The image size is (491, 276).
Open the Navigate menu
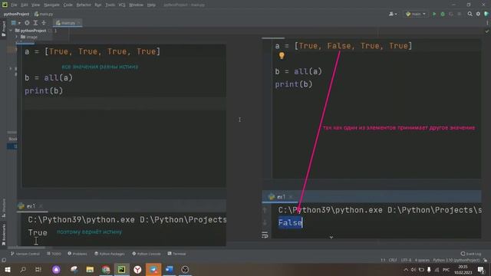[x=51, y=5]
